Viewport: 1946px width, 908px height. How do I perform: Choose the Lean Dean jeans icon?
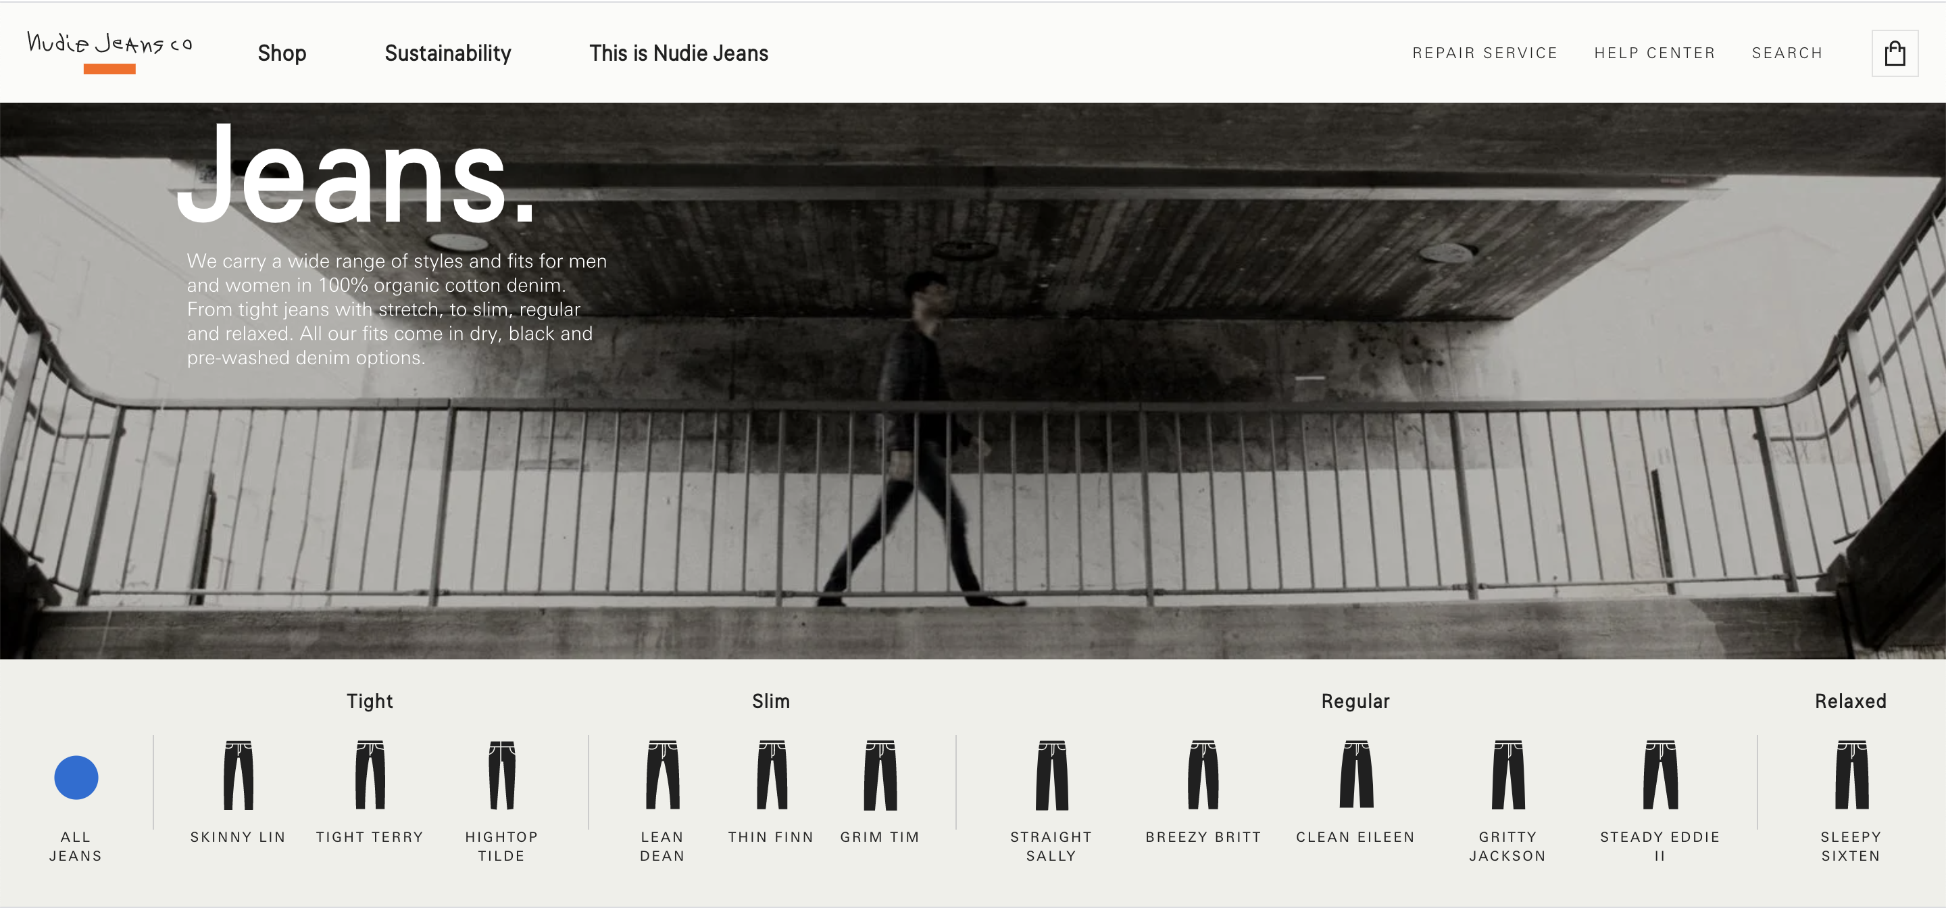click(x=662, y=775)
